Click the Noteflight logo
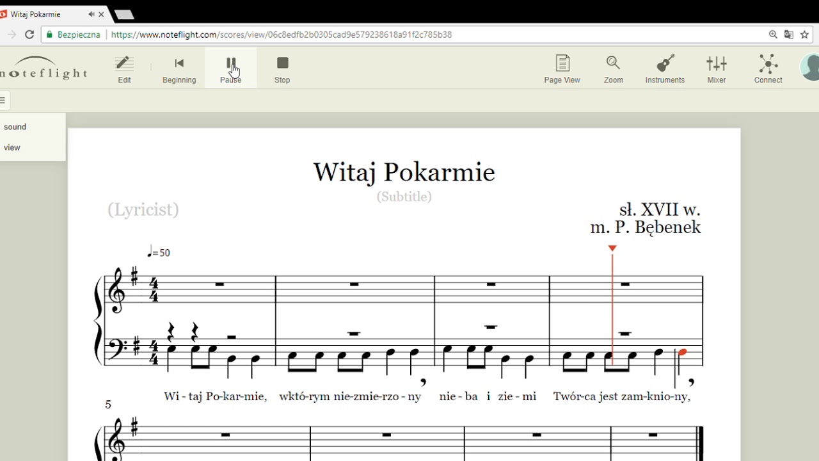 click(x=43, y=68)
